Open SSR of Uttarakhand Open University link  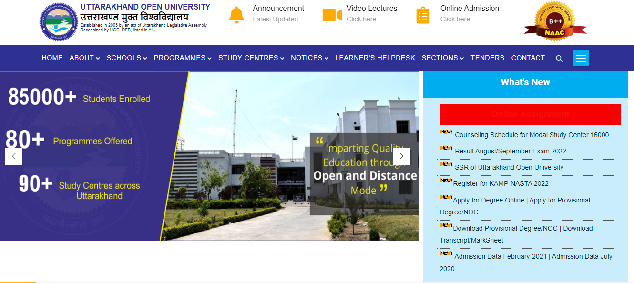click(509, 167)
